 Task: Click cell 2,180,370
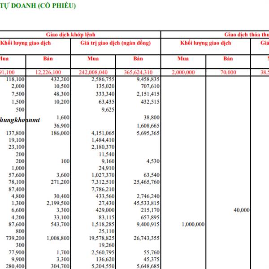(x=103, y=147)
